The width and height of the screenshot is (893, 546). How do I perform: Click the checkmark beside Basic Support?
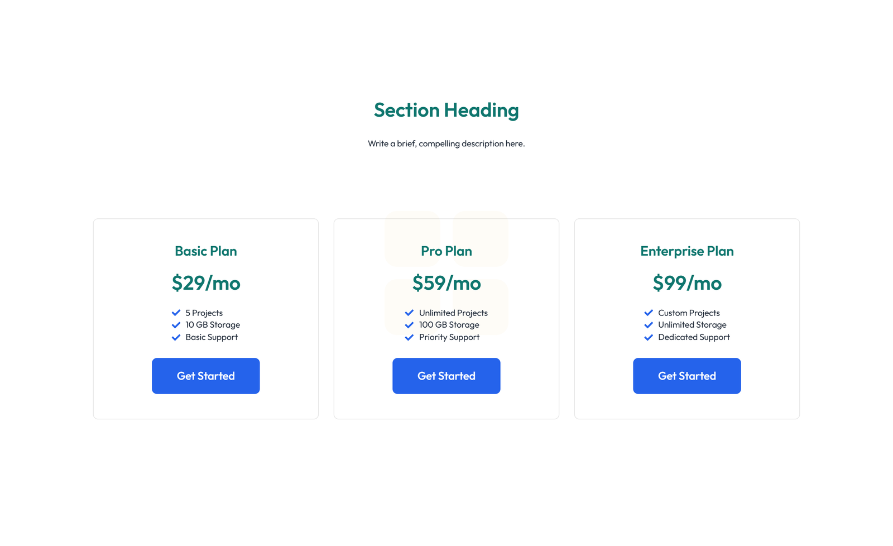[x=176, y=337]
